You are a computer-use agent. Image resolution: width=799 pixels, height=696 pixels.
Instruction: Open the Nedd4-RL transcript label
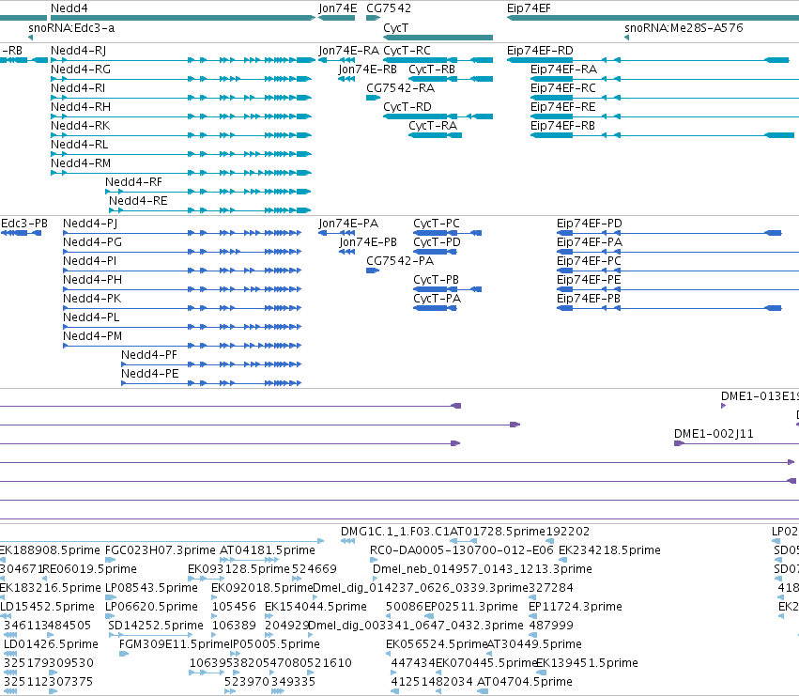tap(80, 145)
